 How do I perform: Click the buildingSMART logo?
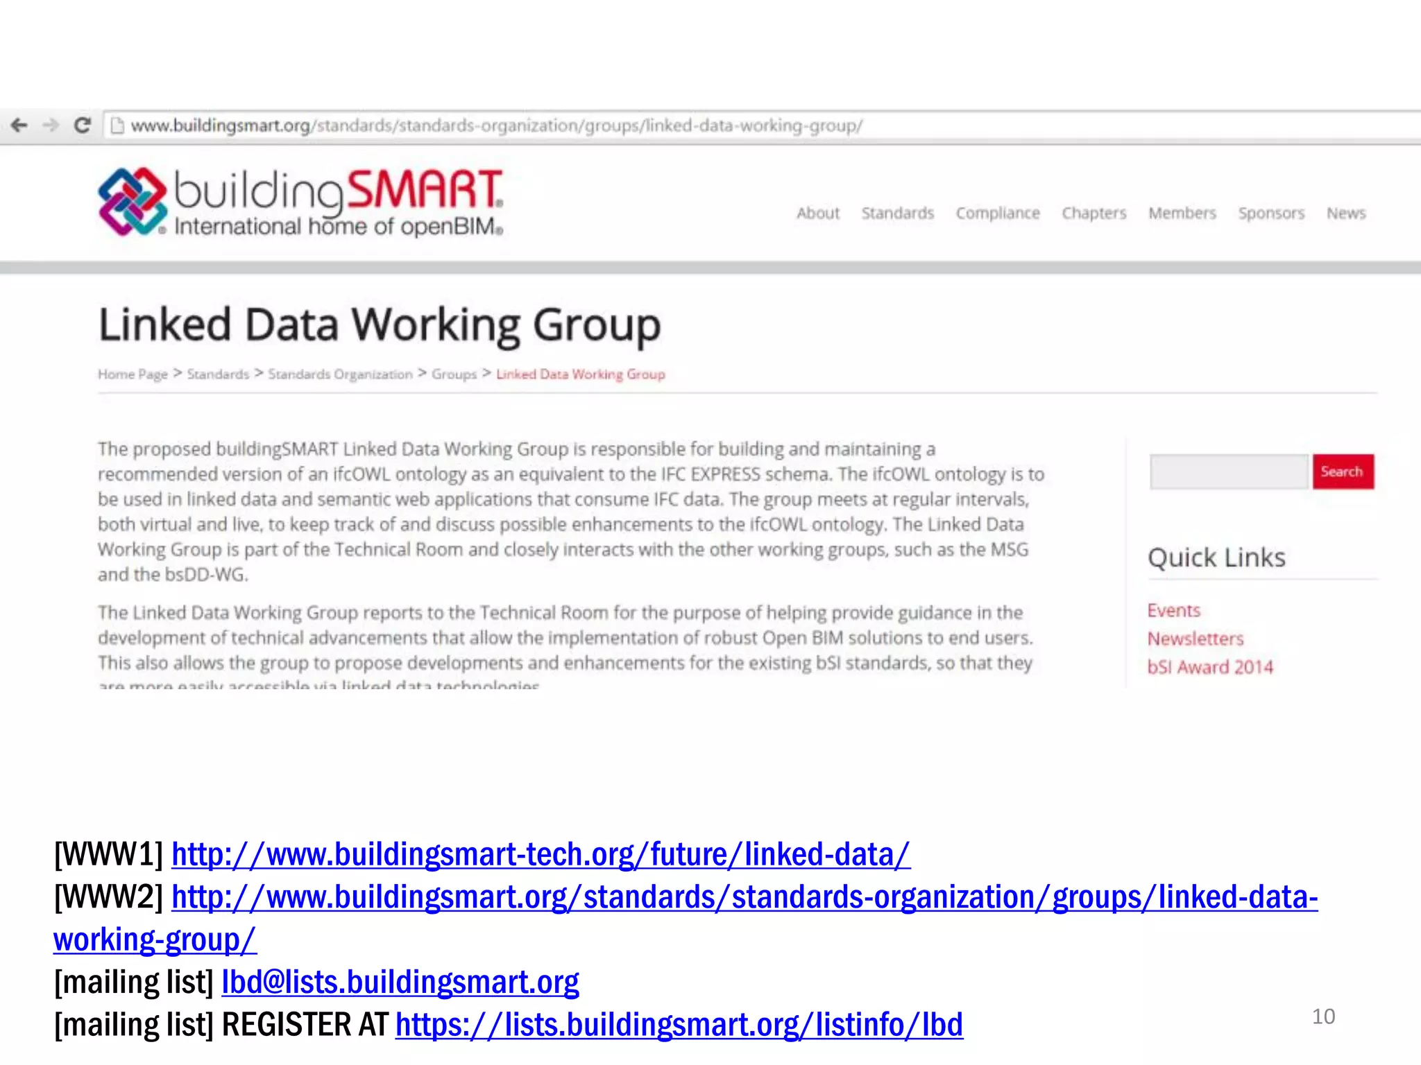pos(300,202)
